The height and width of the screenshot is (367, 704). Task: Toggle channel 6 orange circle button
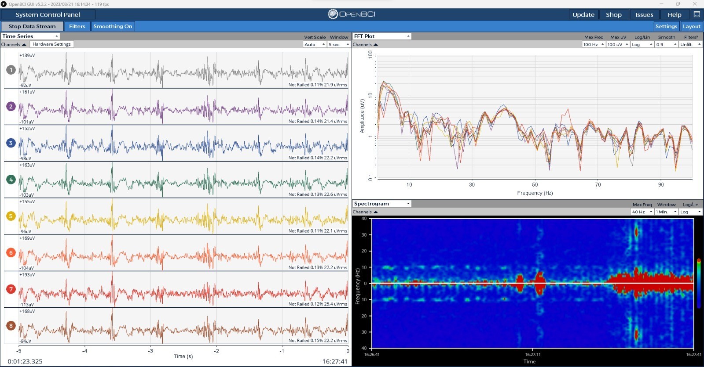coord(11,252)
